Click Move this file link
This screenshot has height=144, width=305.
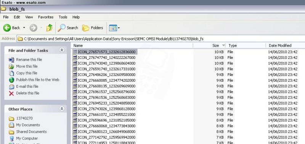[27, 66]
